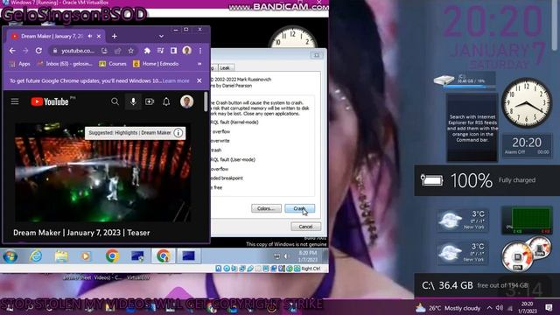
Task: Switch to the Leak tab in dialog
Action: [225, 67]
